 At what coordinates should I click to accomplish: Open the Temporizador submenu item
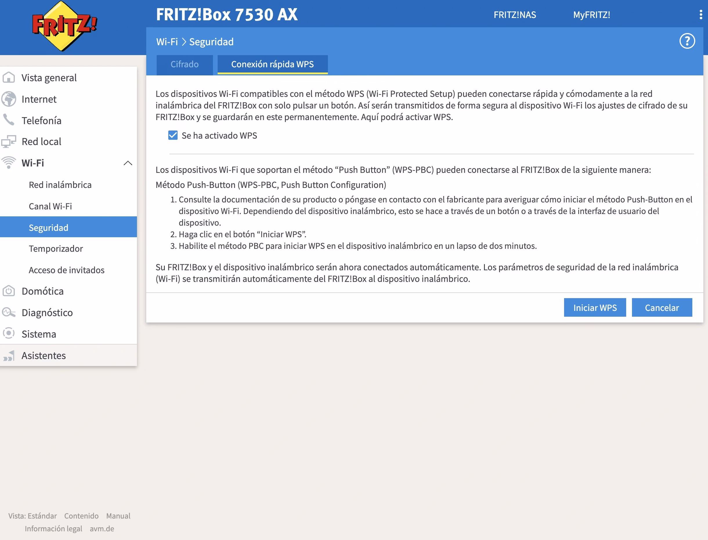pyautogui.click(x=56, y=249)
